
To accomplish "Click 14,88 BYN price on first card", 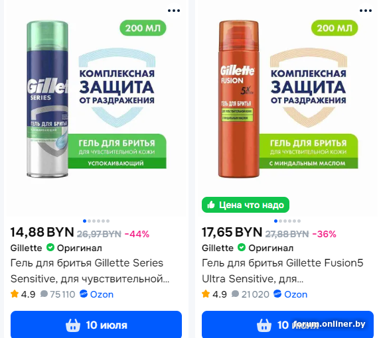I will coord(42,232).
